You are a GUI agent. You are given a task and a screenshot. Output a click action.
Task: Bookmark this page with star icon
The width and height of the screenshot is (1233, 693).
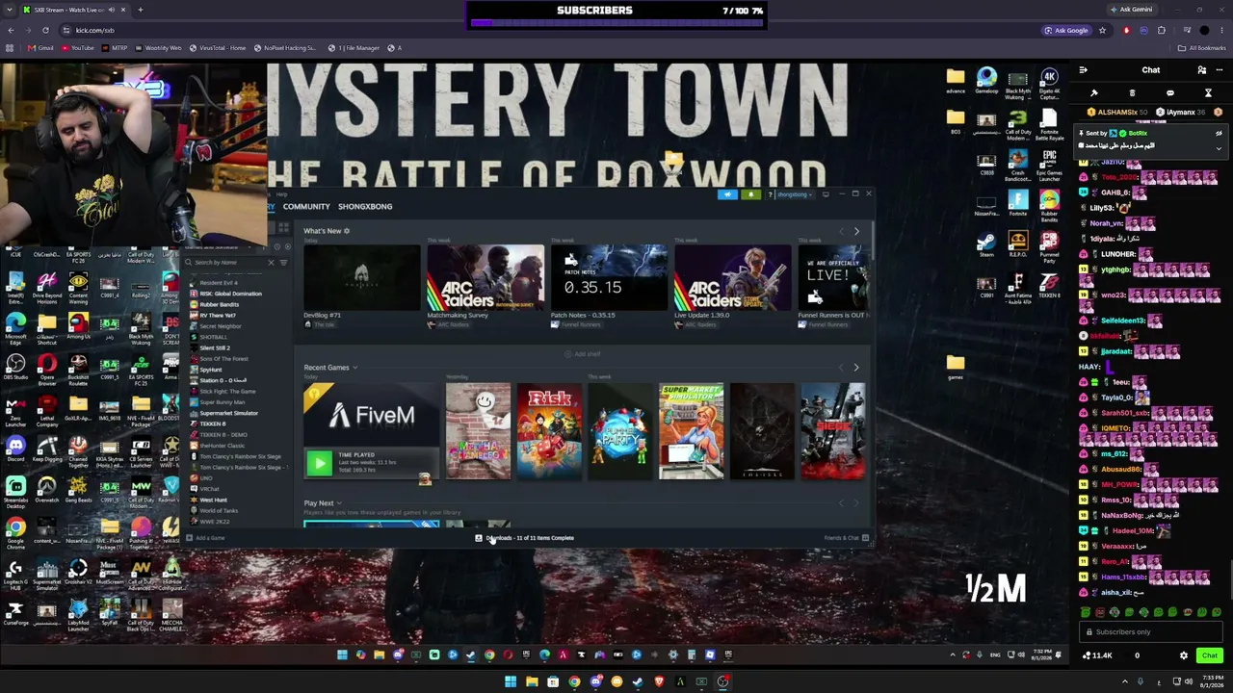pyautogui.click(x=1102, y=30)
